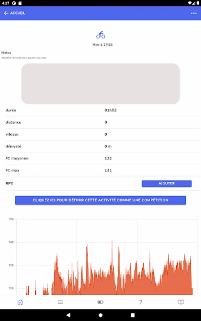Tap the ACCUEIL header label
The image size is (201, 321).
coord(17,13)
